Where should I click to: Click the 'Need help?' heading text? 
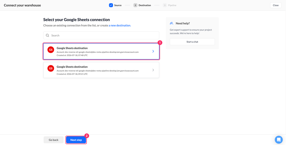click(183, 23)
